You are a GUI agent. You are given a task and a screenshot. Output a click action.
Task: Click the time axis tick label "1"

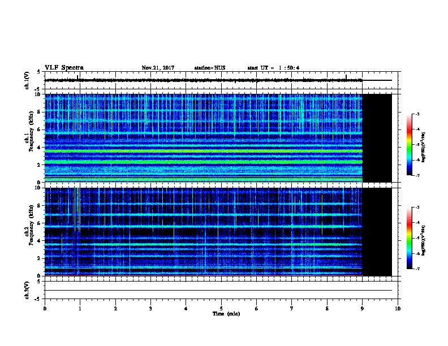tap(80, 308)
